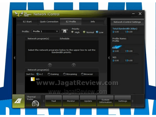Collapse the left panel arrow
156x117 pixels.
[x=15, y=58]
